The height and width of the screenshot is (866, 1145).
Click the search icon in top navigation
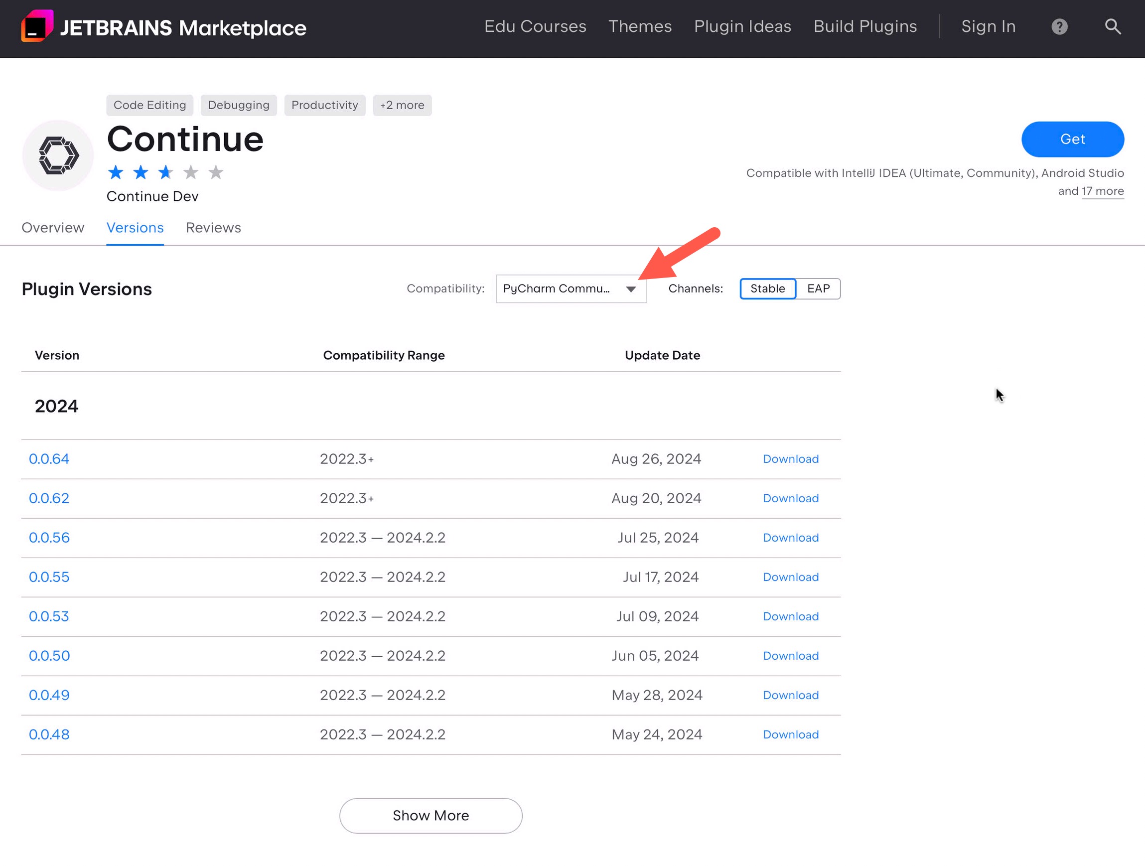coord(1114,25)
